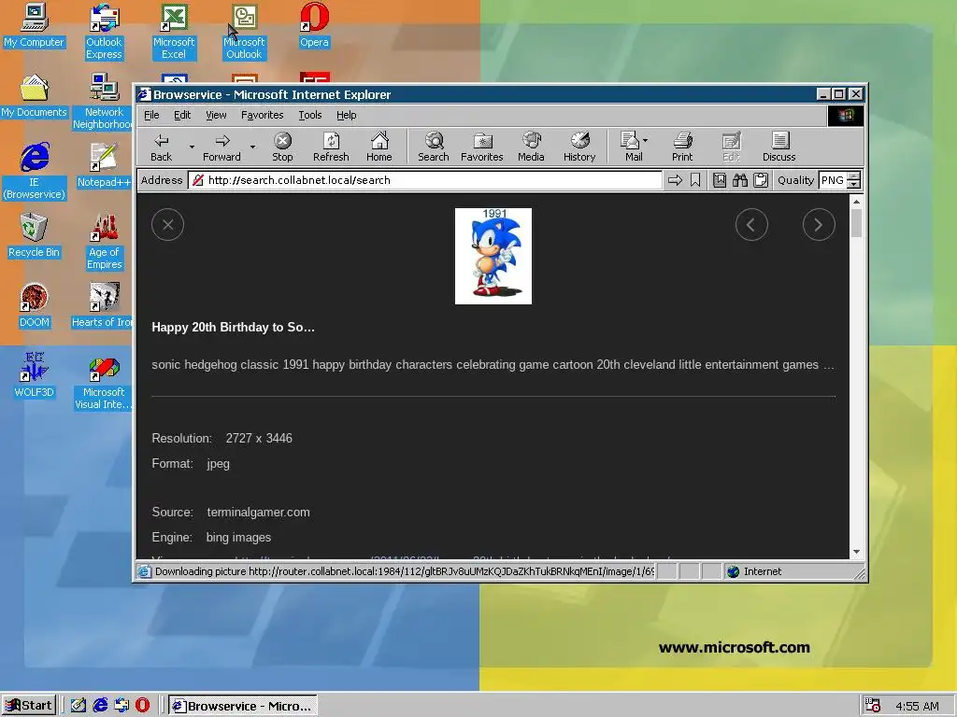
Task: Open the Favorites pane from toolbar
Action: (481, 147)
